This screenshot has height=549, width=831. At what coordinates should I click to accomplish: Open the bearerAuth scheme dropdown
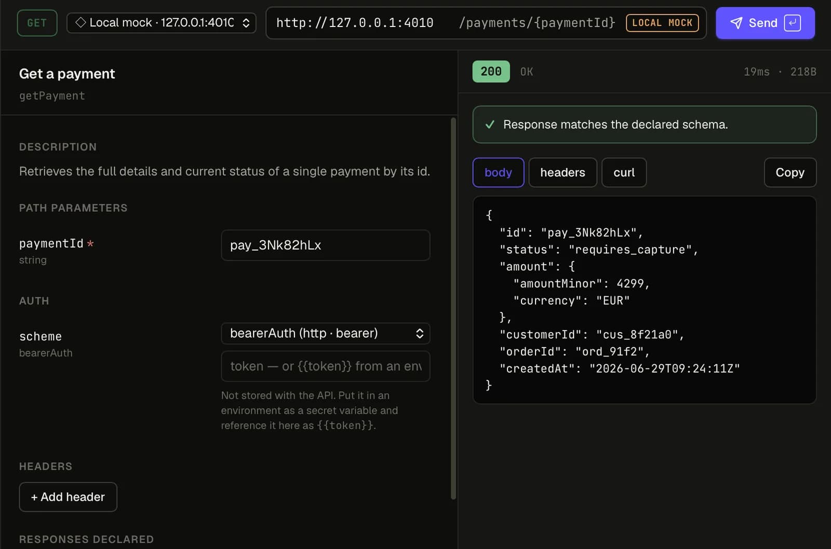[326, 333]
